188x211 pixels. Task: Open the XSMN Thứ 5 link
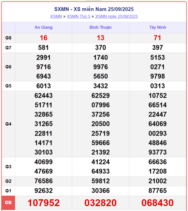[78, 16]
